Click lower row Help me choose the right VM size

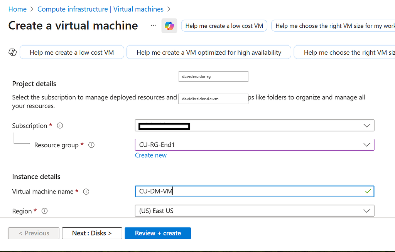[x=344, y=52]
